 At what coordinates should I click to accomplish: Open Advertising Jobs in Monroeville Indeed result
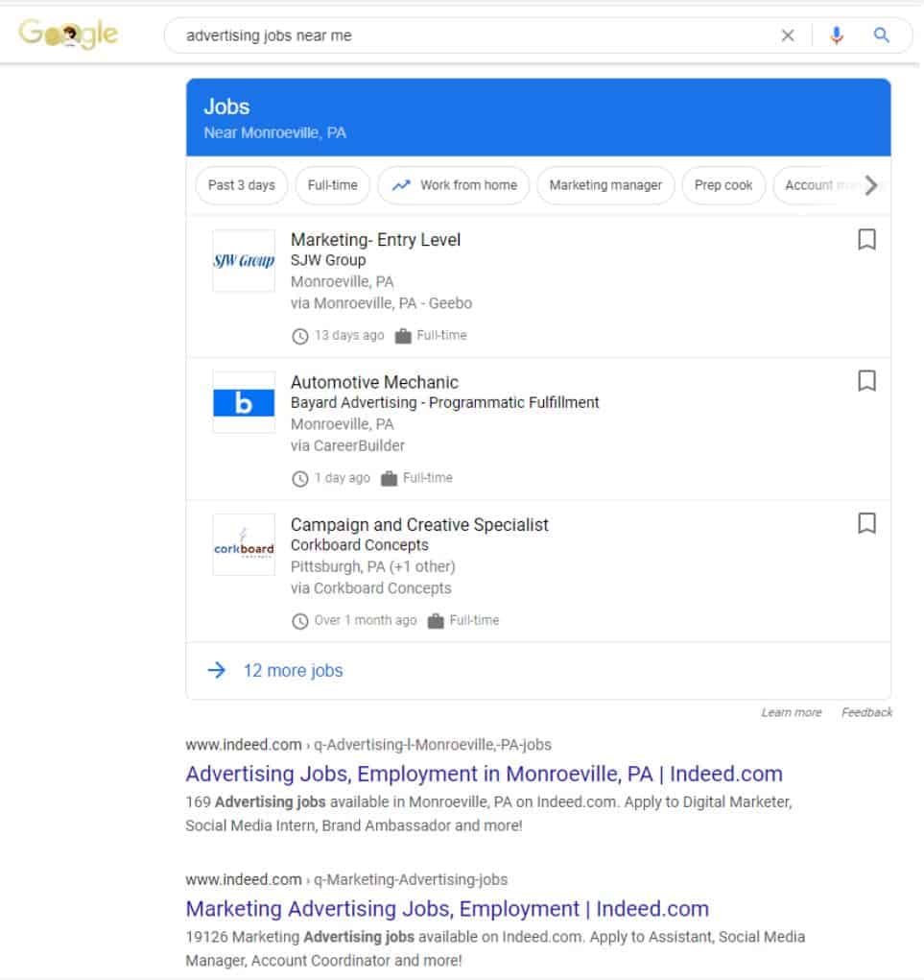tap(484, 774)
